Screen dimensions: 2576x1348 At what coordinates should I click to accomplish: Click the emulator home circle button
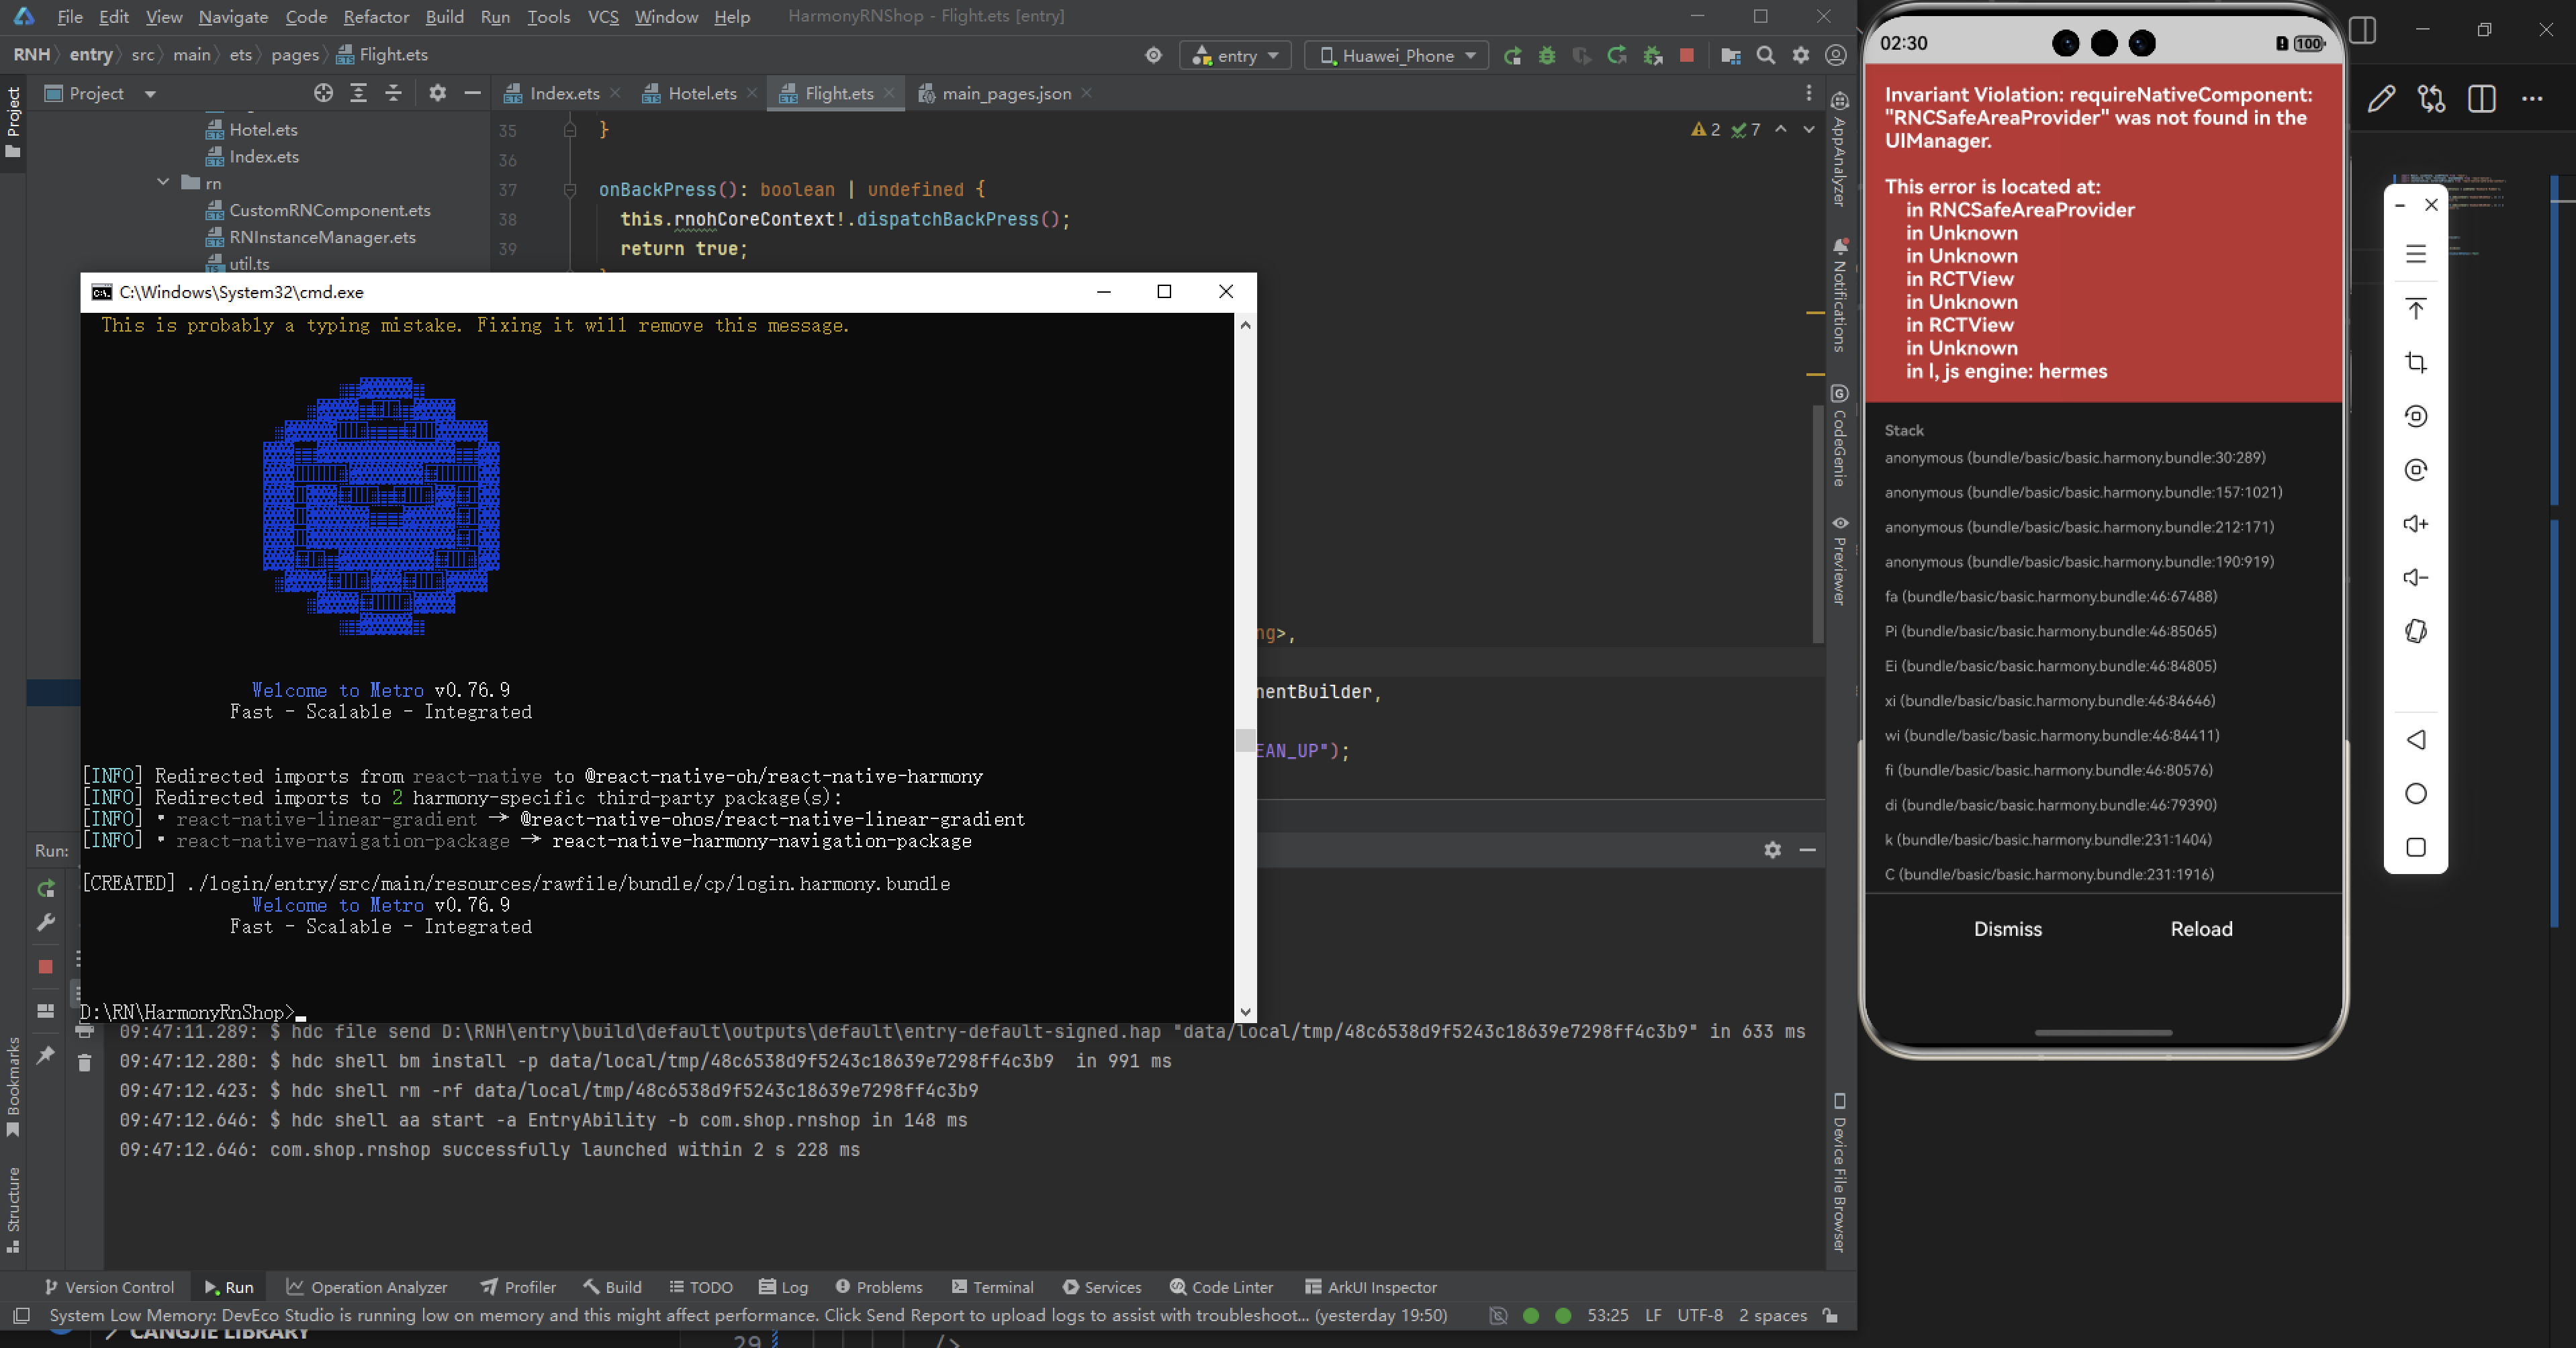tap(2415, 794)
